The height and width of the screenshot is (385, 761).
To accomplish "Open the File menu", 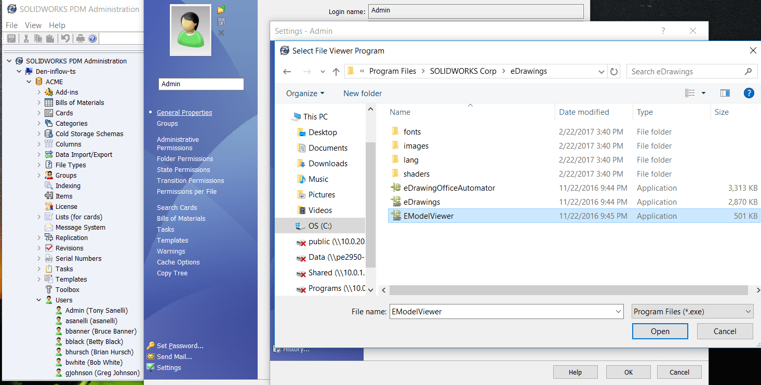I will [11, 25].
